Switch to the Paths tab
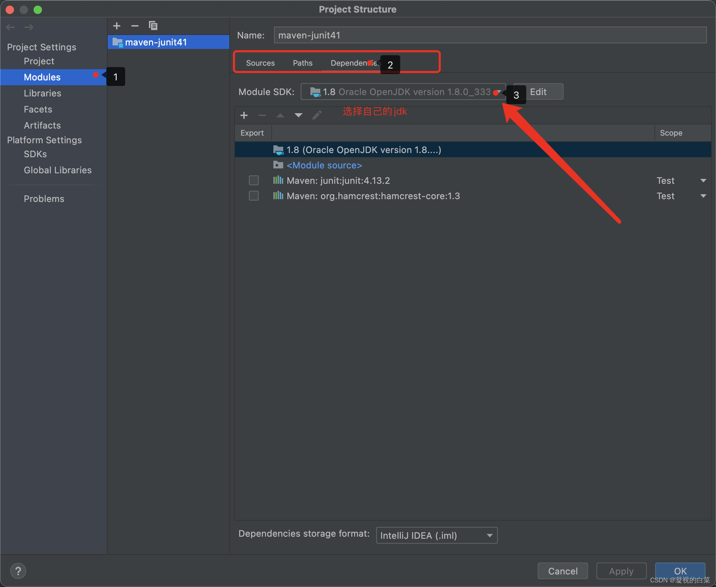The height and width of the screenshot is (587, 716). (302, 63)
